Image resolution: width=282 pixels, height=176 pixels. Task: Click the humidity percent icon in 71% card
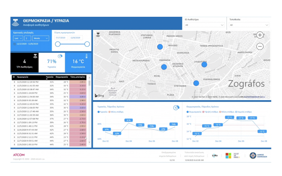(60, 56)
